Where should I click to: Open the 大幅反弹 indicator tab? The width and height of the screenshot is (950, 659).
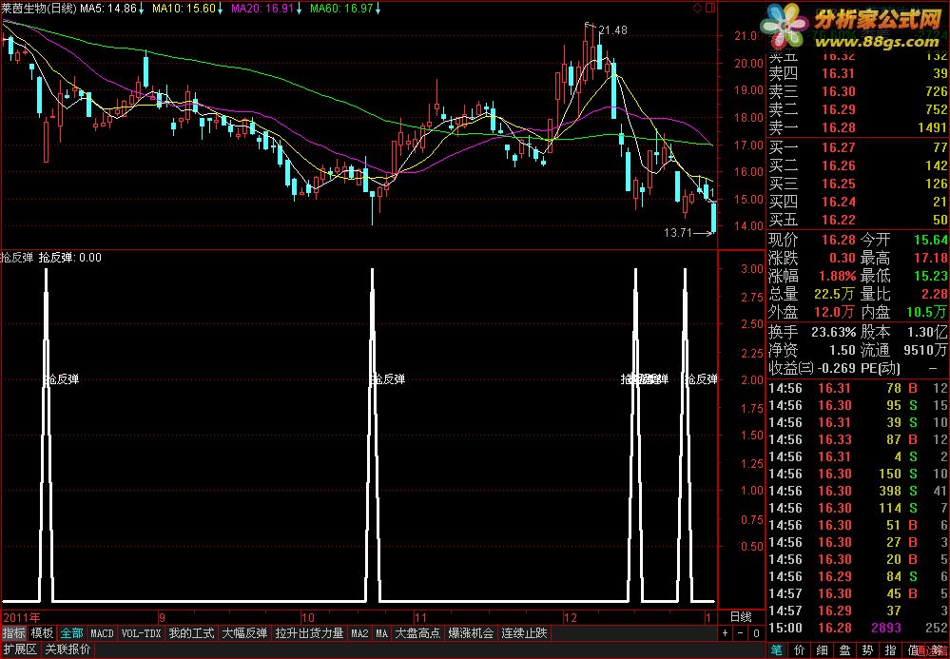point(244,633)
